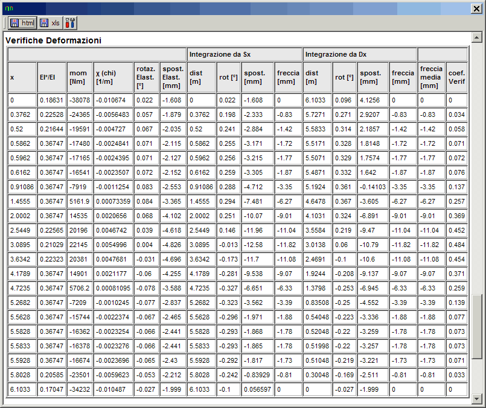Select x value 0.91086 in first column

[x=22, y=187]
